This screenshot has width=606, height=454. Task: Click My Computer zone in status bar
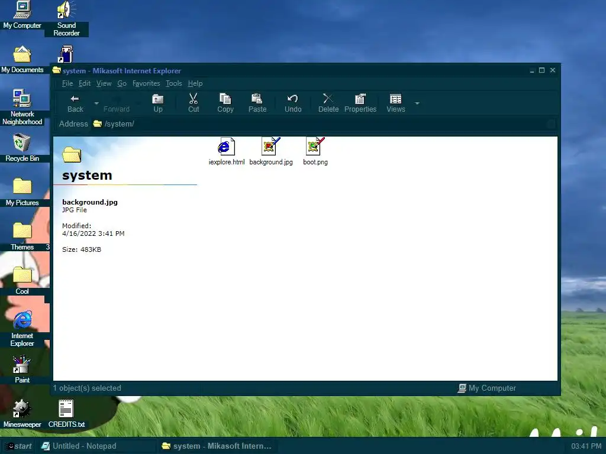[x=487, y=388]
